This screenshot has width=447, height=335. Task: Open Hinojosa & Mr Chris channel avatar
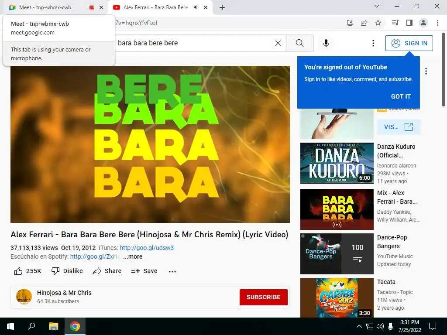point(24,297)
